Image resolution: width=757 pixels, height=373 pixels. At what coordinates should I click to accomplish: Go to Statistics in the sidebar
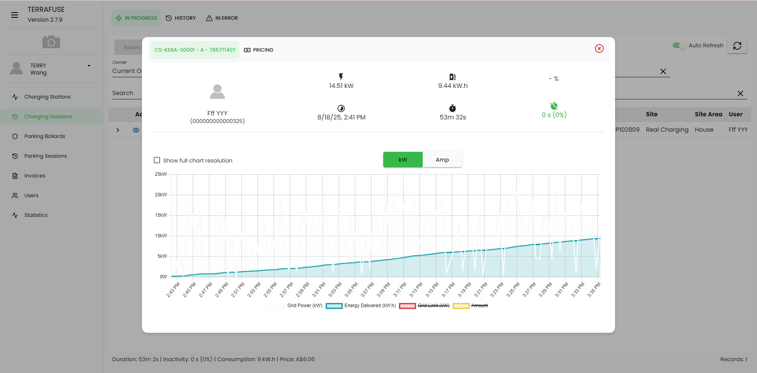(x=36, y=215)
